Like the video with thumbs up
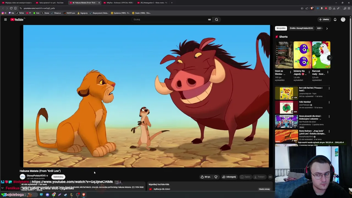 205,177
